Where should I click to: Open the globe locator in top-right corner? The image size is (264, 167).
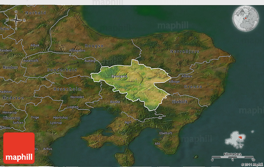coord(245,18)
